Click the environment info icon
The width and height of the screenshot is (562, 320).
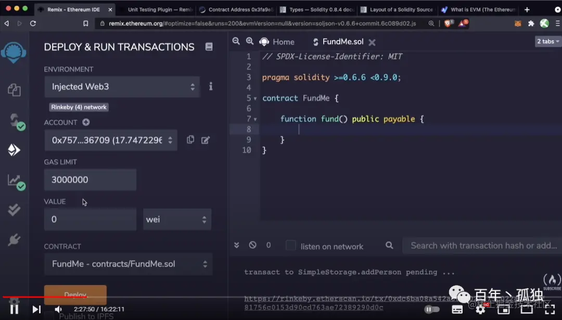211,86
